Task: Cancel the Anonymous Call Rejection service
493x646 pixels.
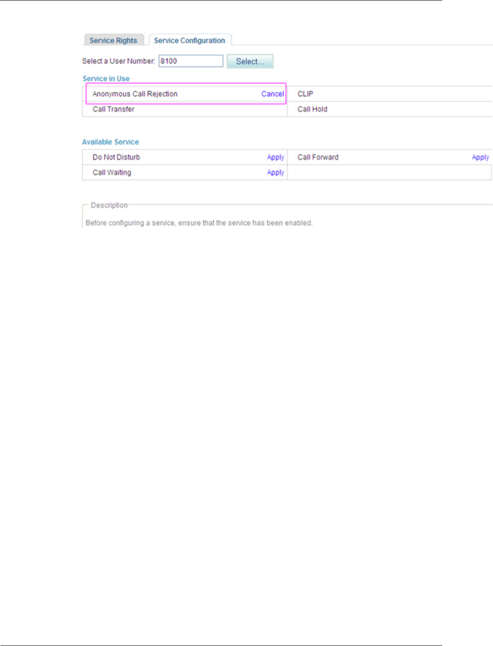Action: coord(273,94)
